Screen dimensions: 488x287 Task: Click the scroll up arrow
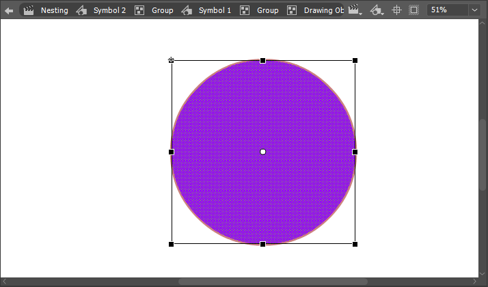tap(483, 23)
